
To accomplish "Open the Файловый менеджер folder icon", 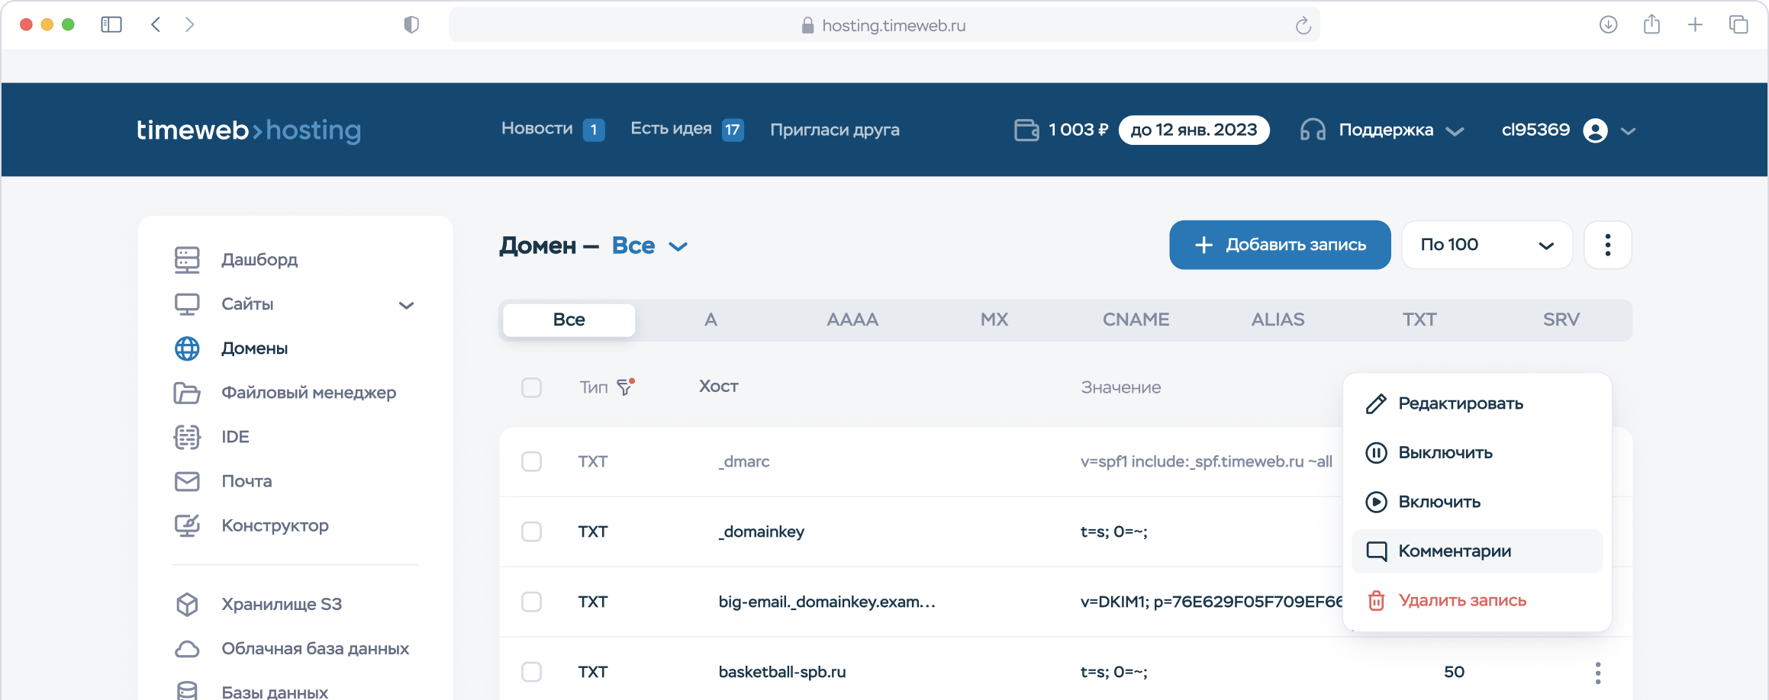I will [x=187, y=393].
